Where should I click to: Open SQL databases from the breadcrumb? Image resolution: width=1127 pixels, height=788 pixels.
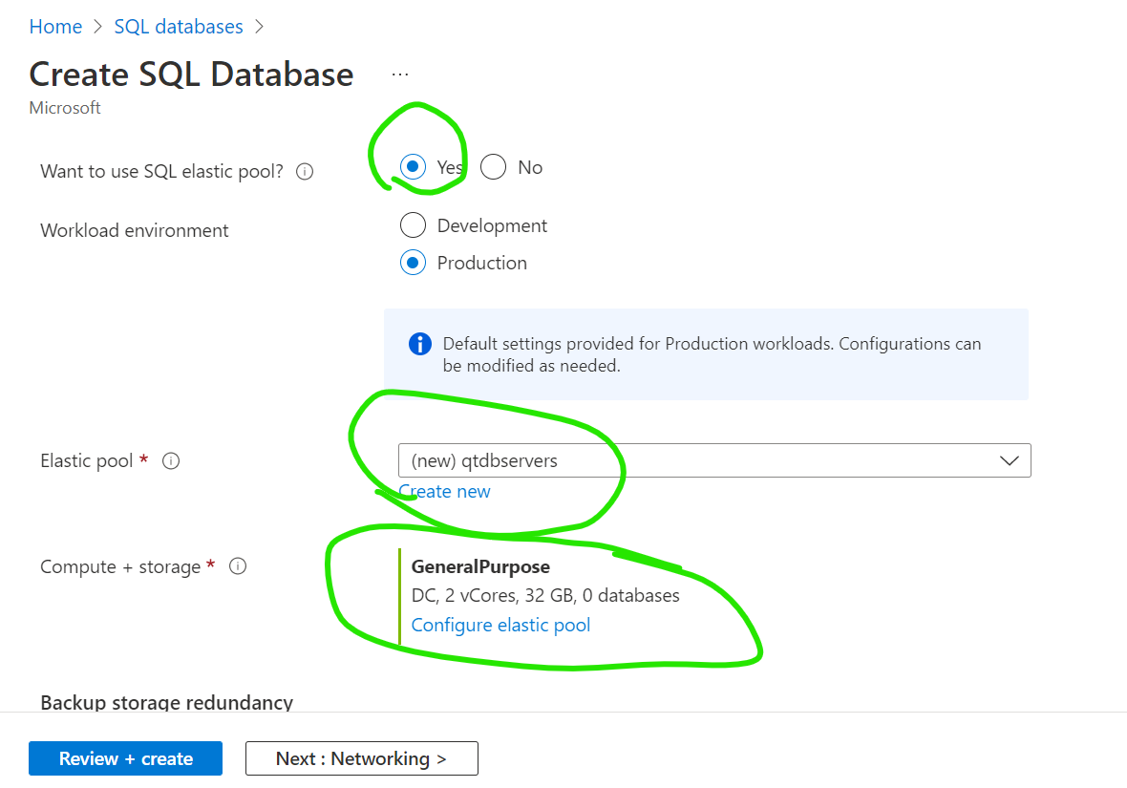(178, 26)
